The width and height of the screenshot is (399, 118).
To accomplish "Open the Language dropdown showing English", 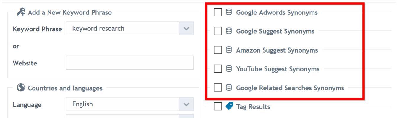I will coord(130,104).
